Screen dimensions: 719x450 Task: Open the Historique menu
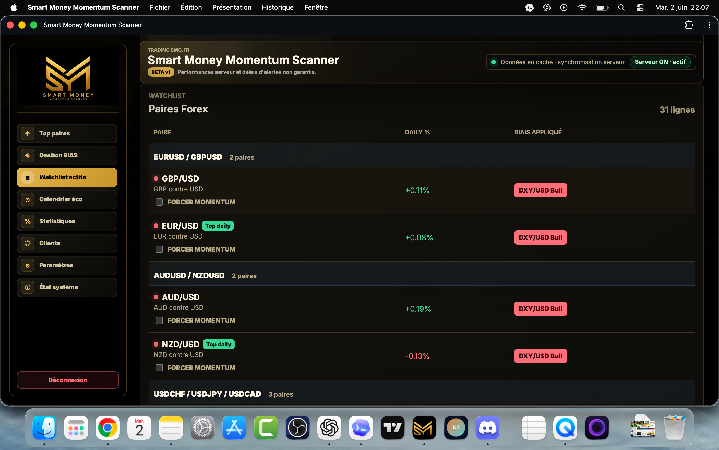(278, 7)
